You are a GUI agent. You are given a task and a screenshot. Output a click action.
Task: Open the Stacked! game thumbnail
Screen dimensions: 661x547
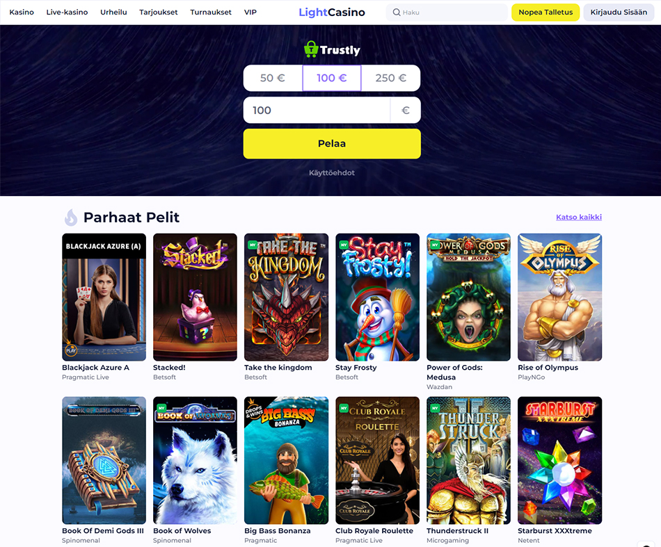(x=195, y=297)
